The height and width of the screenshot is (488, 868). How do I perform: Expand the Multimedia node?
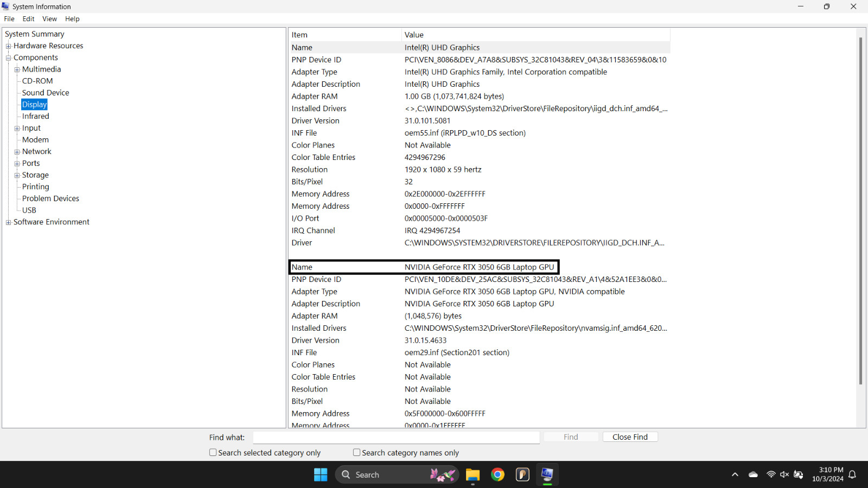coord(17,69)
